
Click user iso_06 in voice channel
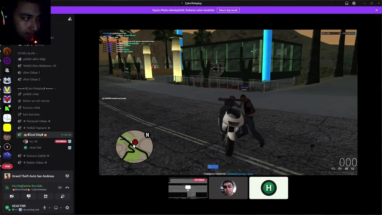coord(33,141)
